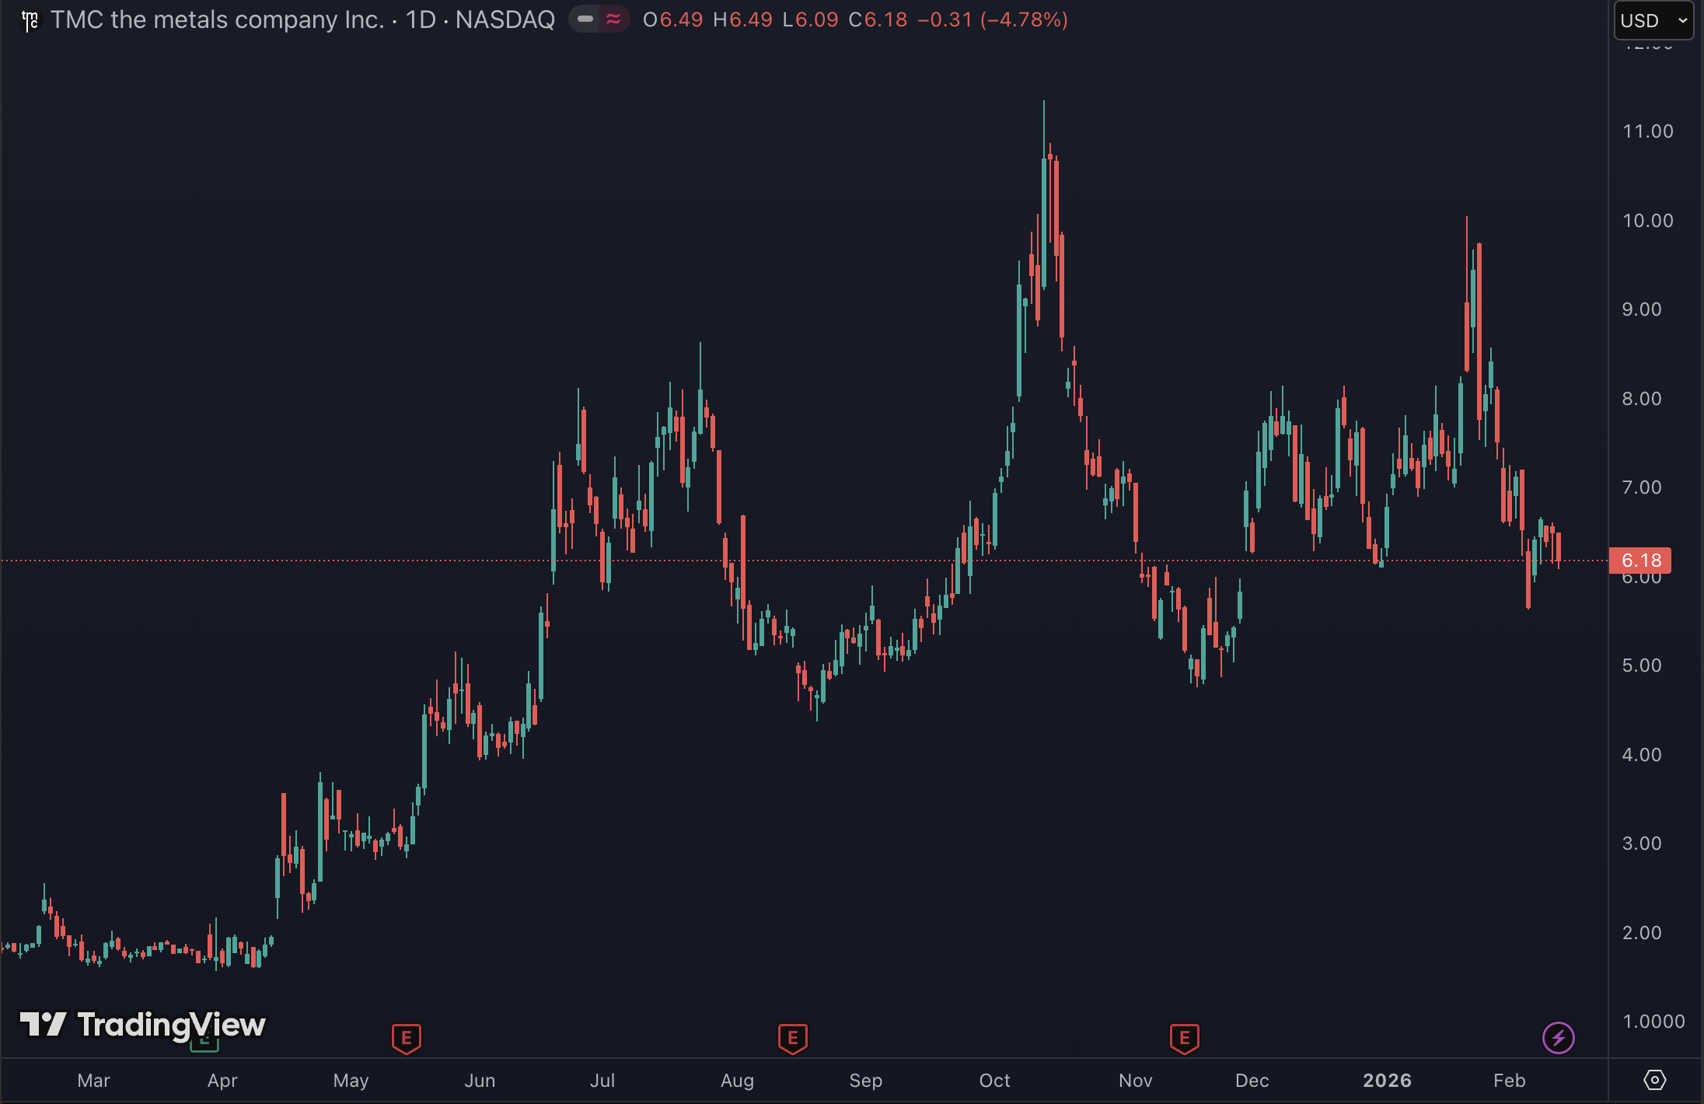Click the red approximately-equal status icon
The width and height of the screenshot is (1704, 1104).
pyautogui.click(x=613, y=19)
